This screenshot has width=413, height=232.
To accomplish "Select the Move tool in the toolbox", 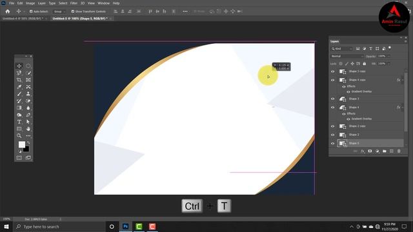I will (x=19, y=66).
